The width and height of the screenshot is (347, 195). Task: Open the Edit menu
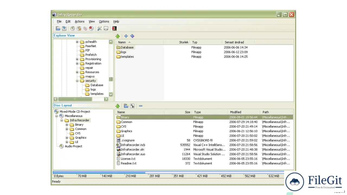pos(68,21)
